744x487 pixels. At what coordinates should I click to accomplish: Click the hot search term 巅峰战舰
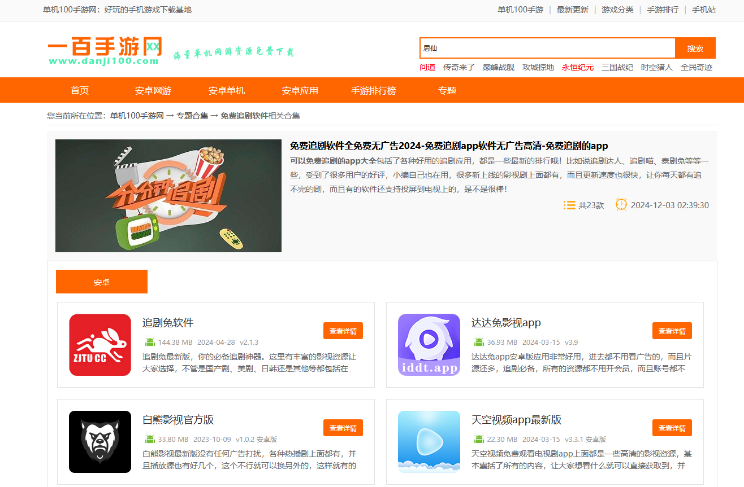(499, 67)
